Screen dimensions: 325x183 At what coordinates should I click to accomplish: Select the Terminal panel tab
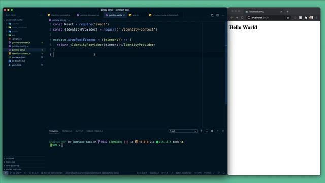(54, 131)
